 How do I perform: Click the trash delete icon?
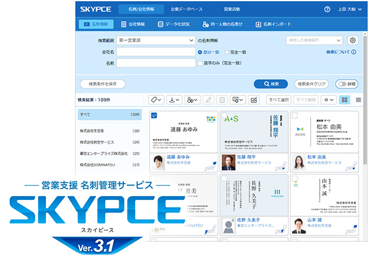pos(222,100)
